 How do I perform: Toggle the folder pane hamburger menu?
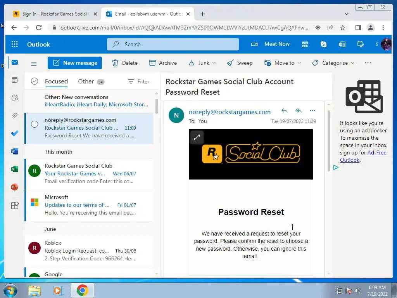(34, 64)
